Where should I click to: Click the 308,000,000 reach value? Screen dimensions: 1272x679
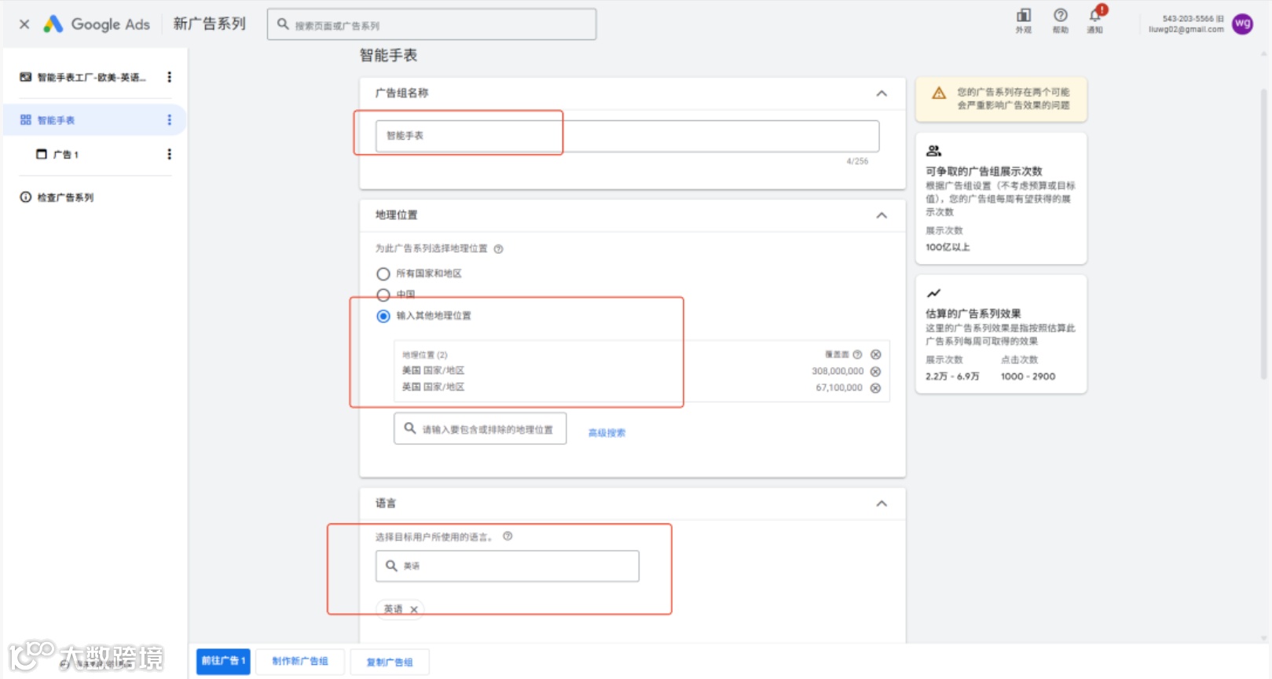tap(838, 371)
